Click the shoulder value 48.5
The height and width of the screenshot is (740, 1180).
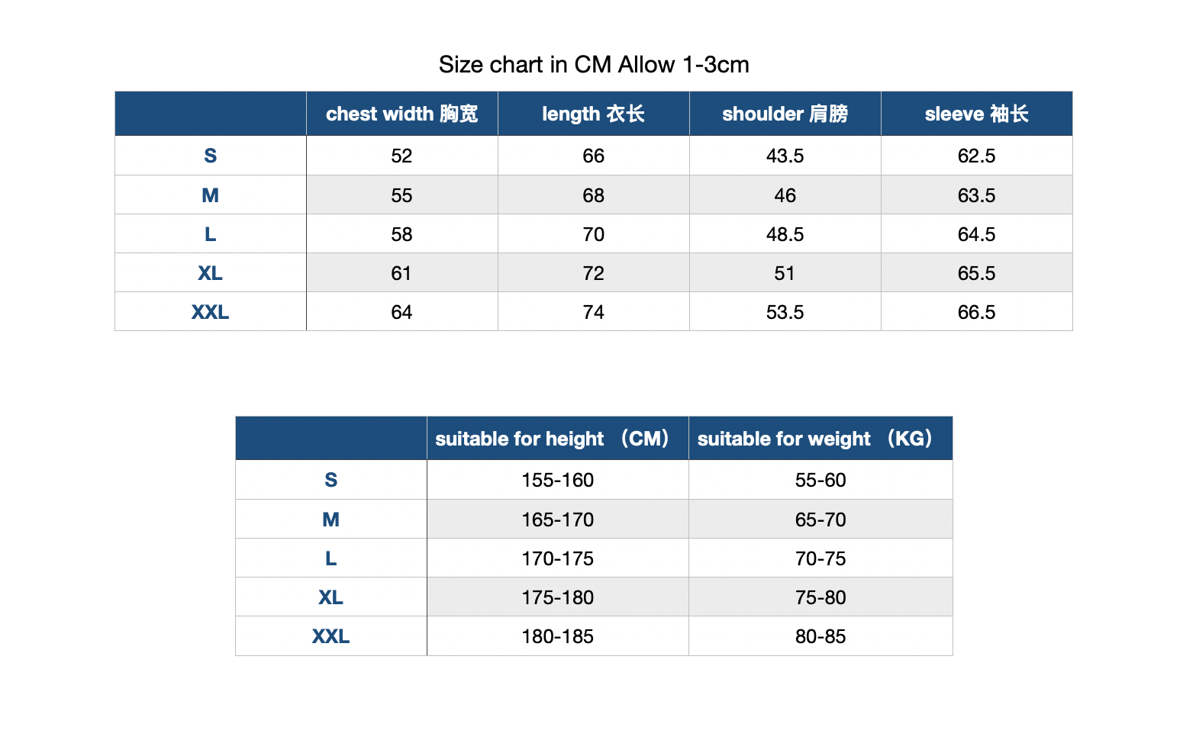point(785,234)
